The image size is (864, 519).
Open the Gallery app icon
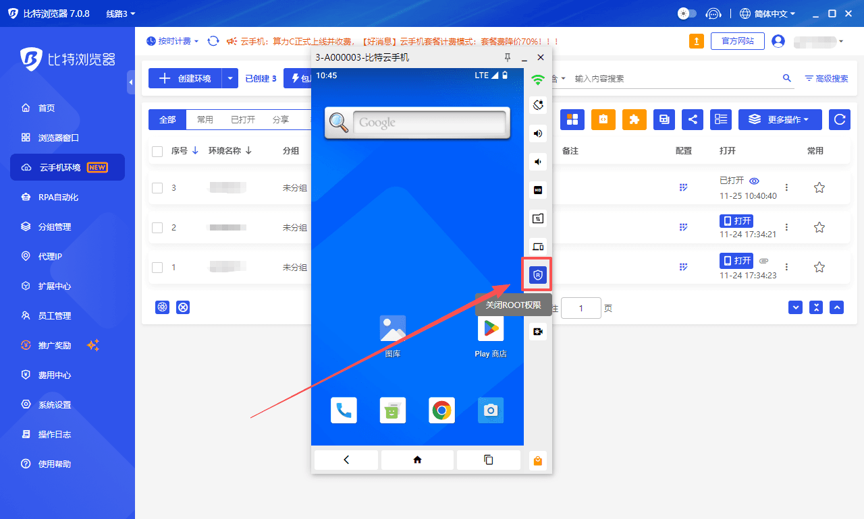point(393,328)
